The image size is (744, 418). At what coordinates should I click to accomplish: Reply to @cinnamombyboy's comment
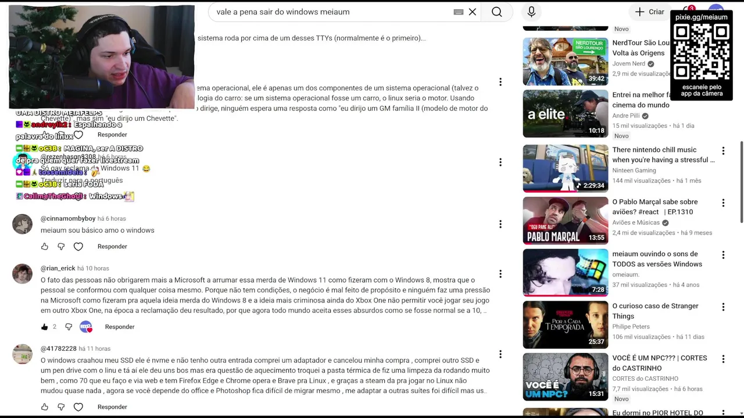click(x=112, y=247)
